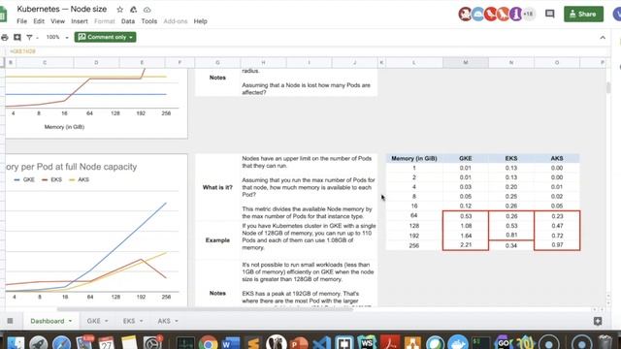Click the EKS value 0.81 cell
Viewport: 621px width, 349px height.
point(511,235)
